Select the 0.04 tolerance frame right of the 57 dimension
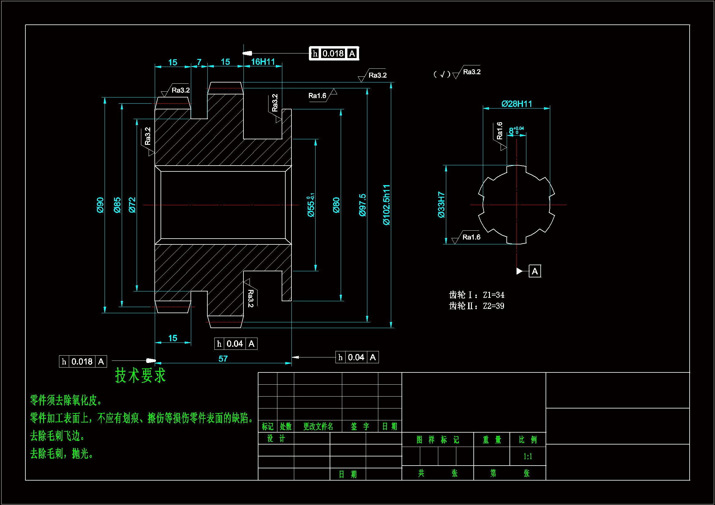 tap(357, 357)
